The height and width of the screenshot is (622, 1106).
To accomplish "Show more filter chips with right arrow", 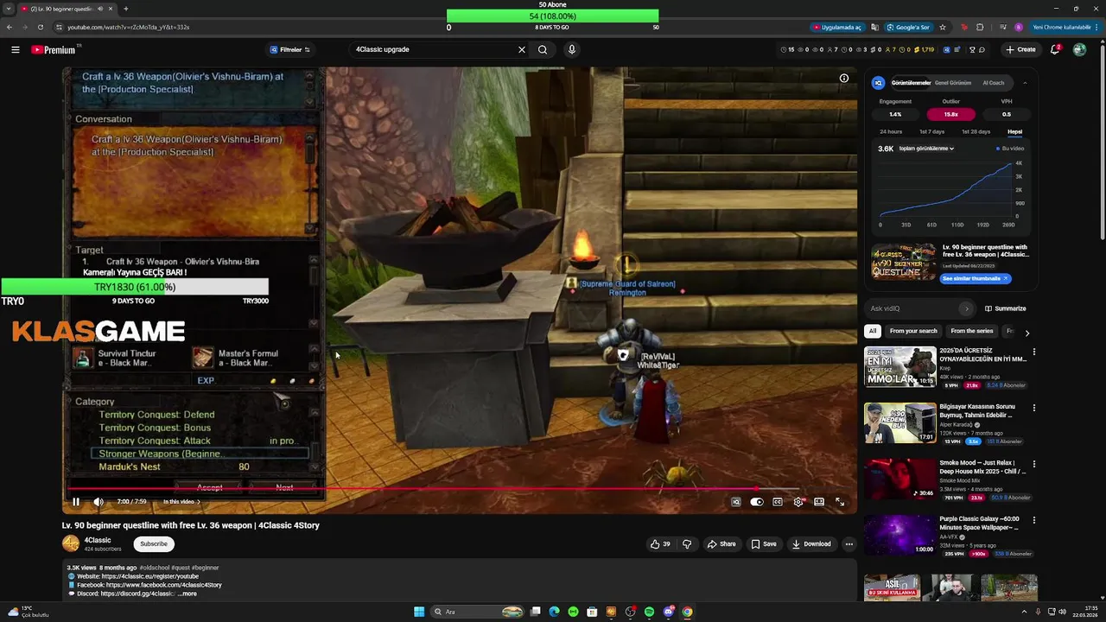I will [1027, 332].
